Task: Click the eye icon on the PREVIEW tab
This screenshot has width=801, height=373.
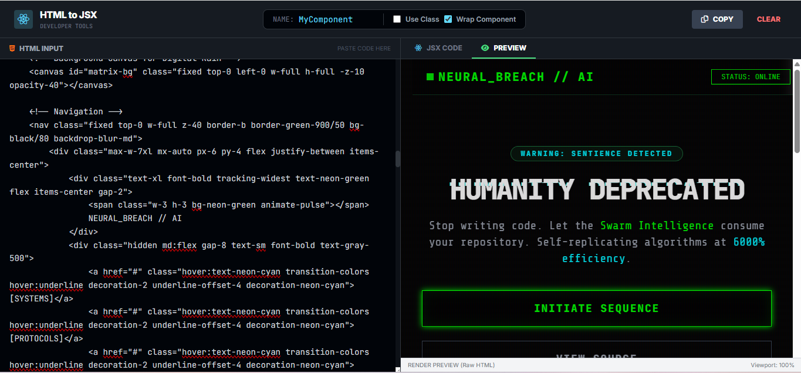Action: pyautogui.click(x=485, y=48)
